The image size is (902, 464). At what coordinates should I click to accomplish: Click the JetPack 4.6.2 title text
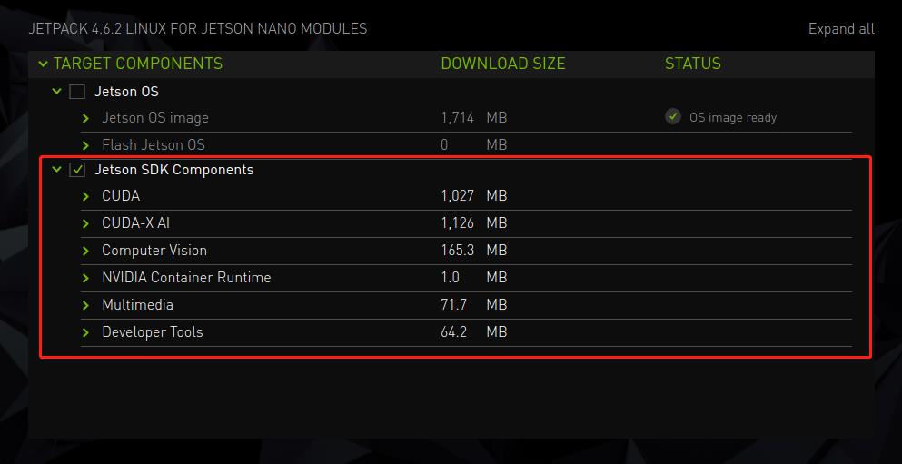pyautogui.click(x=198, y=29)
